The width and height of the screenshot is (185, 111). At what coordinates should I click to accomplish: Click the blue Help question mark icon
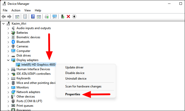click(33, 16)
